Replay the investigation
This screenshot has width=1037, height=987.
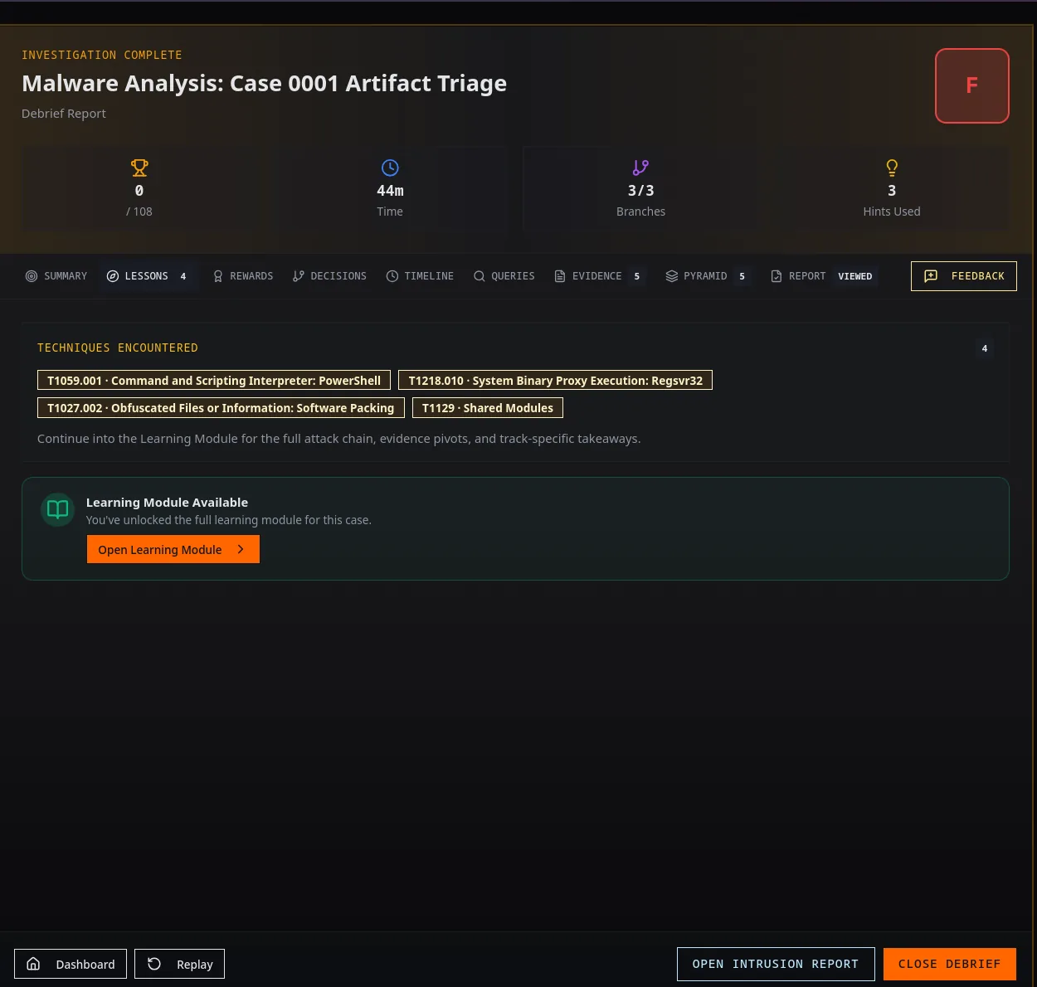coord(179,964)
